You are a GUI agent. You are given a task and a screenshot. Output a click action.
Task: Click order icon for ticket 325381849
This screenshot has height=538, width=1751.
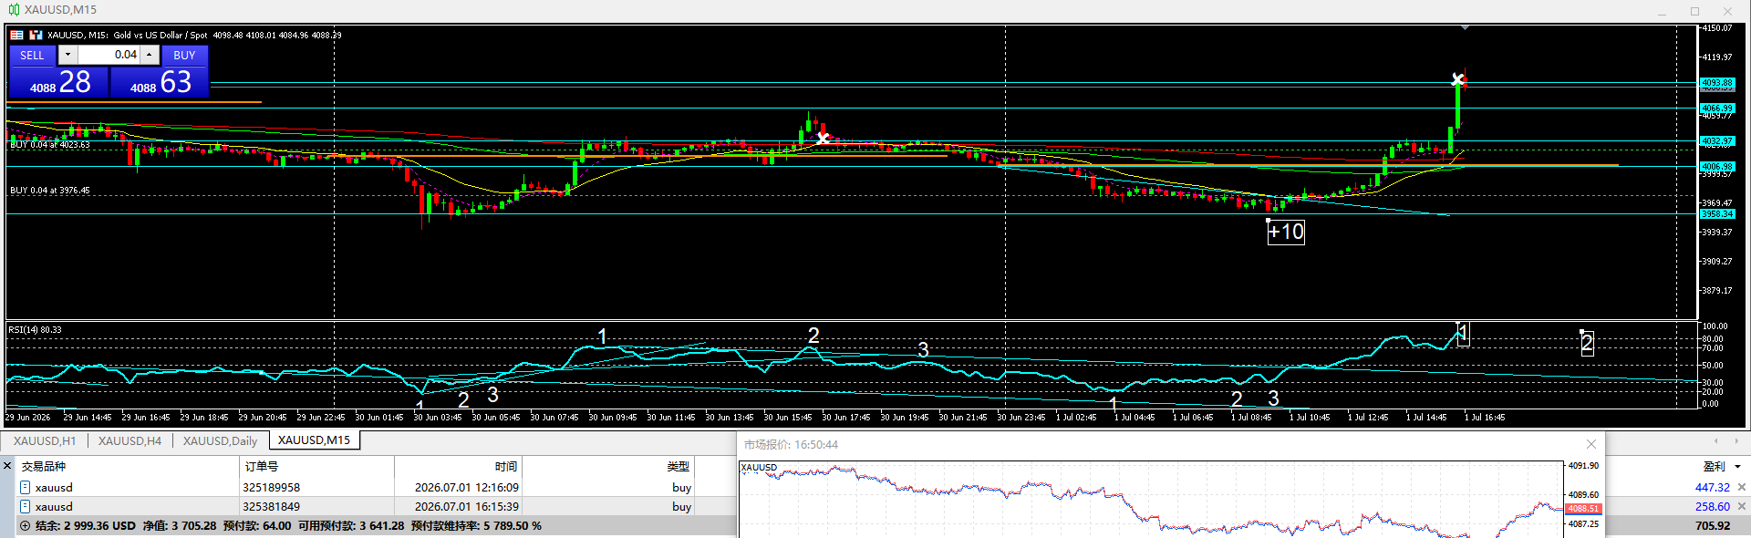[x=26, y=506]
